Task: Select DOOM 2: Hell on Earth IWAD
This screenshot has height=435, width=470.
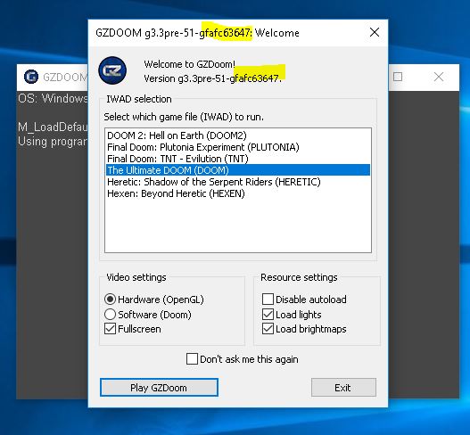Action: 238,135
